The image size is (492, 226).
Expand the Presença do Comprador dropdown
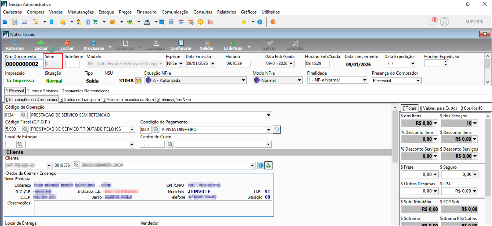point(418,81)
